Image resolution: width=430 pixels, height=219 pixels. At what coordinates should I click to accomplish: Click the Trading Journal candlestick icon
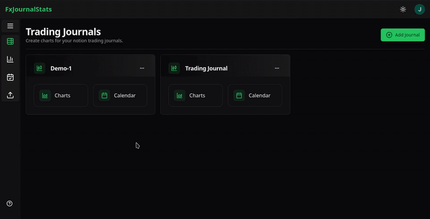pos(174,68)
